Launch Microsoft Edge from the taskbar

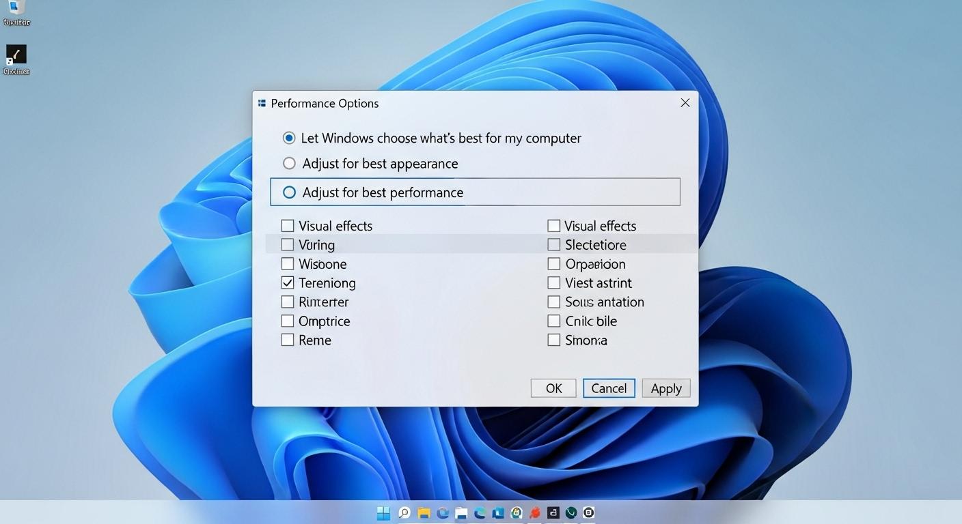478,512
